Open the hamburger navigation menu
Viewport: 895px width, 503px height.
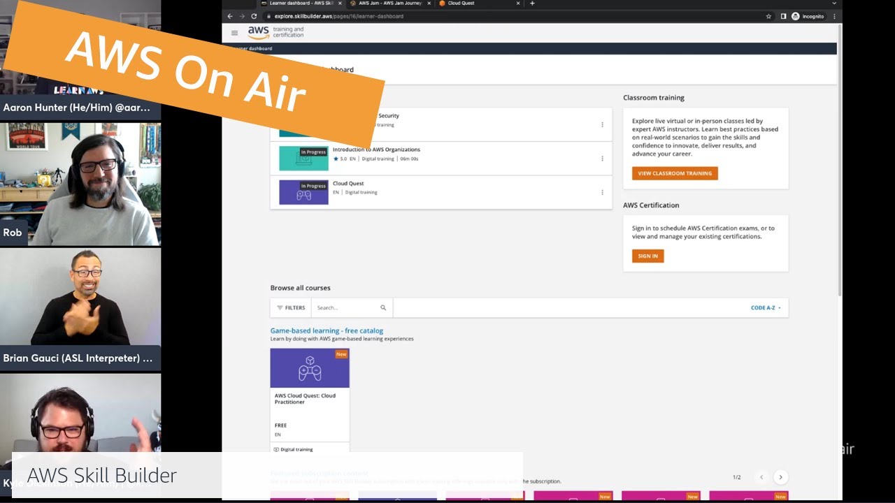pos(234,33)
